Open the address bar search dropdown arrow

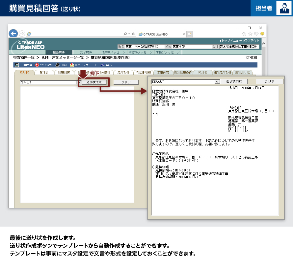[129, 34]
